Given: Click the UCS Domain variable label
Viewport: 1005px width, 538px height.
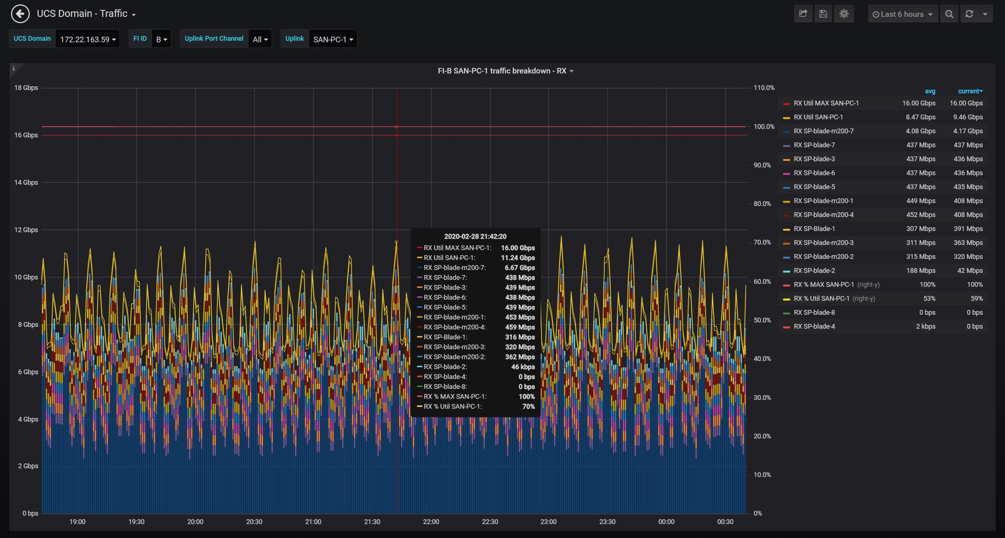Looking at the screenshot, I should pos(32,38).
